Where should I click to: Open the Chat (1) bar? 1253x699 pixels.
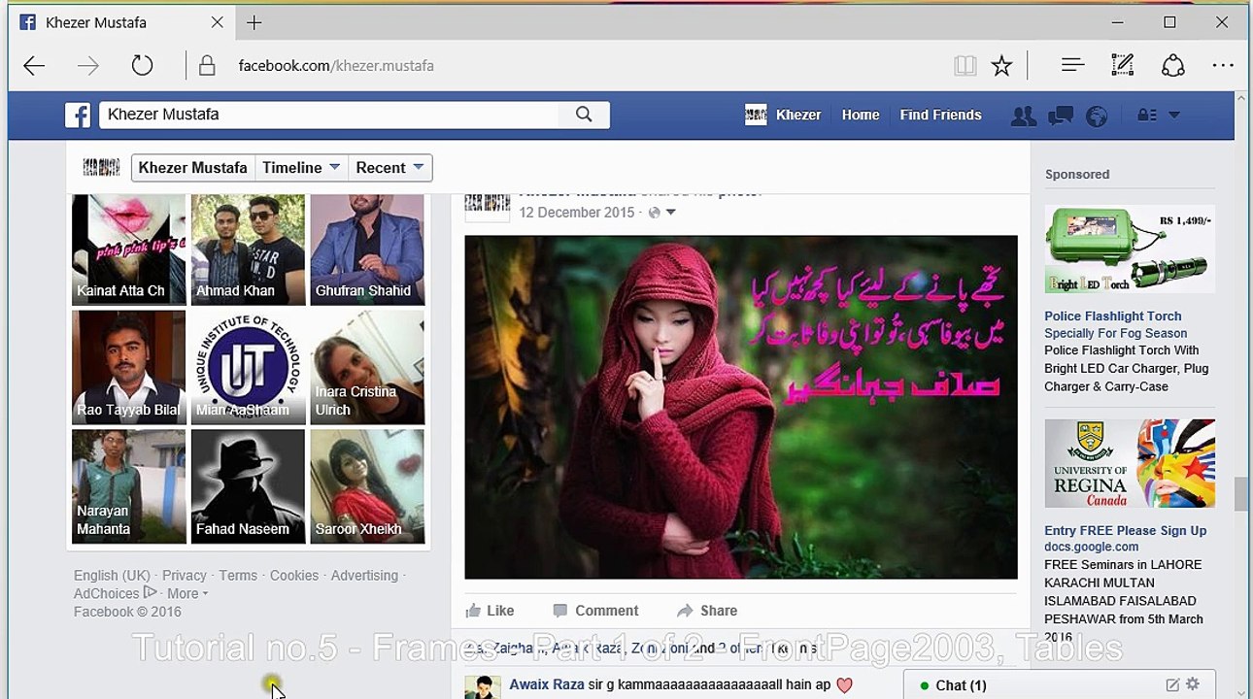(x=1059, y=684)
